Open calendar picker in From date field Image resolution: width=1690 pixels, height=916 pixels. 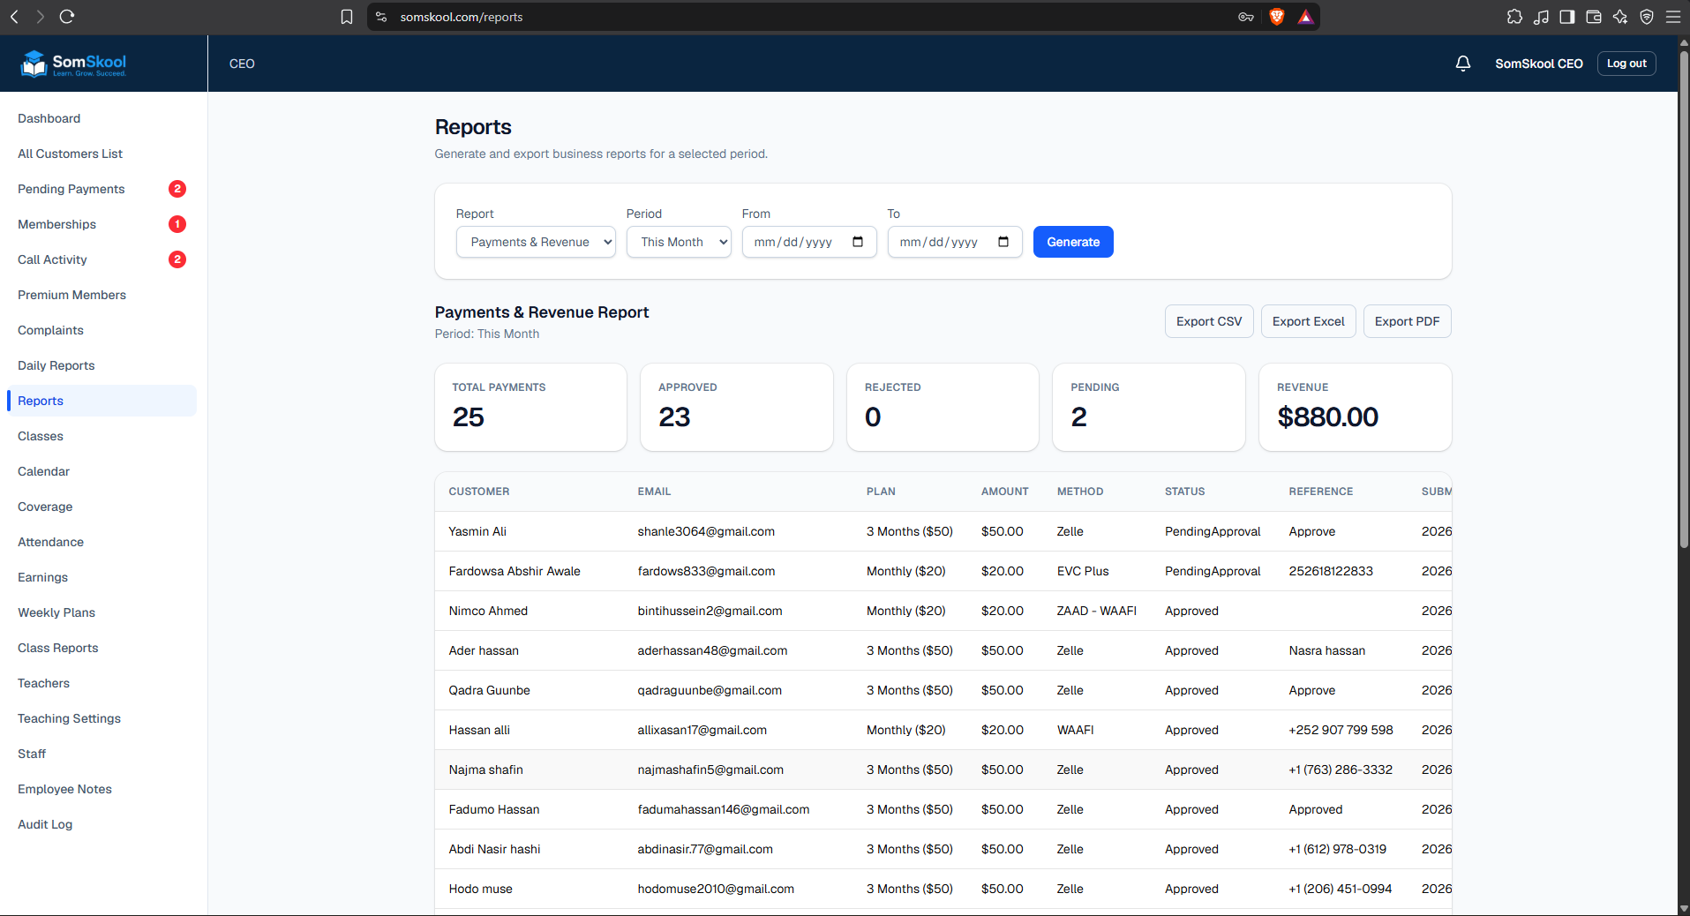tap(858, 242)
